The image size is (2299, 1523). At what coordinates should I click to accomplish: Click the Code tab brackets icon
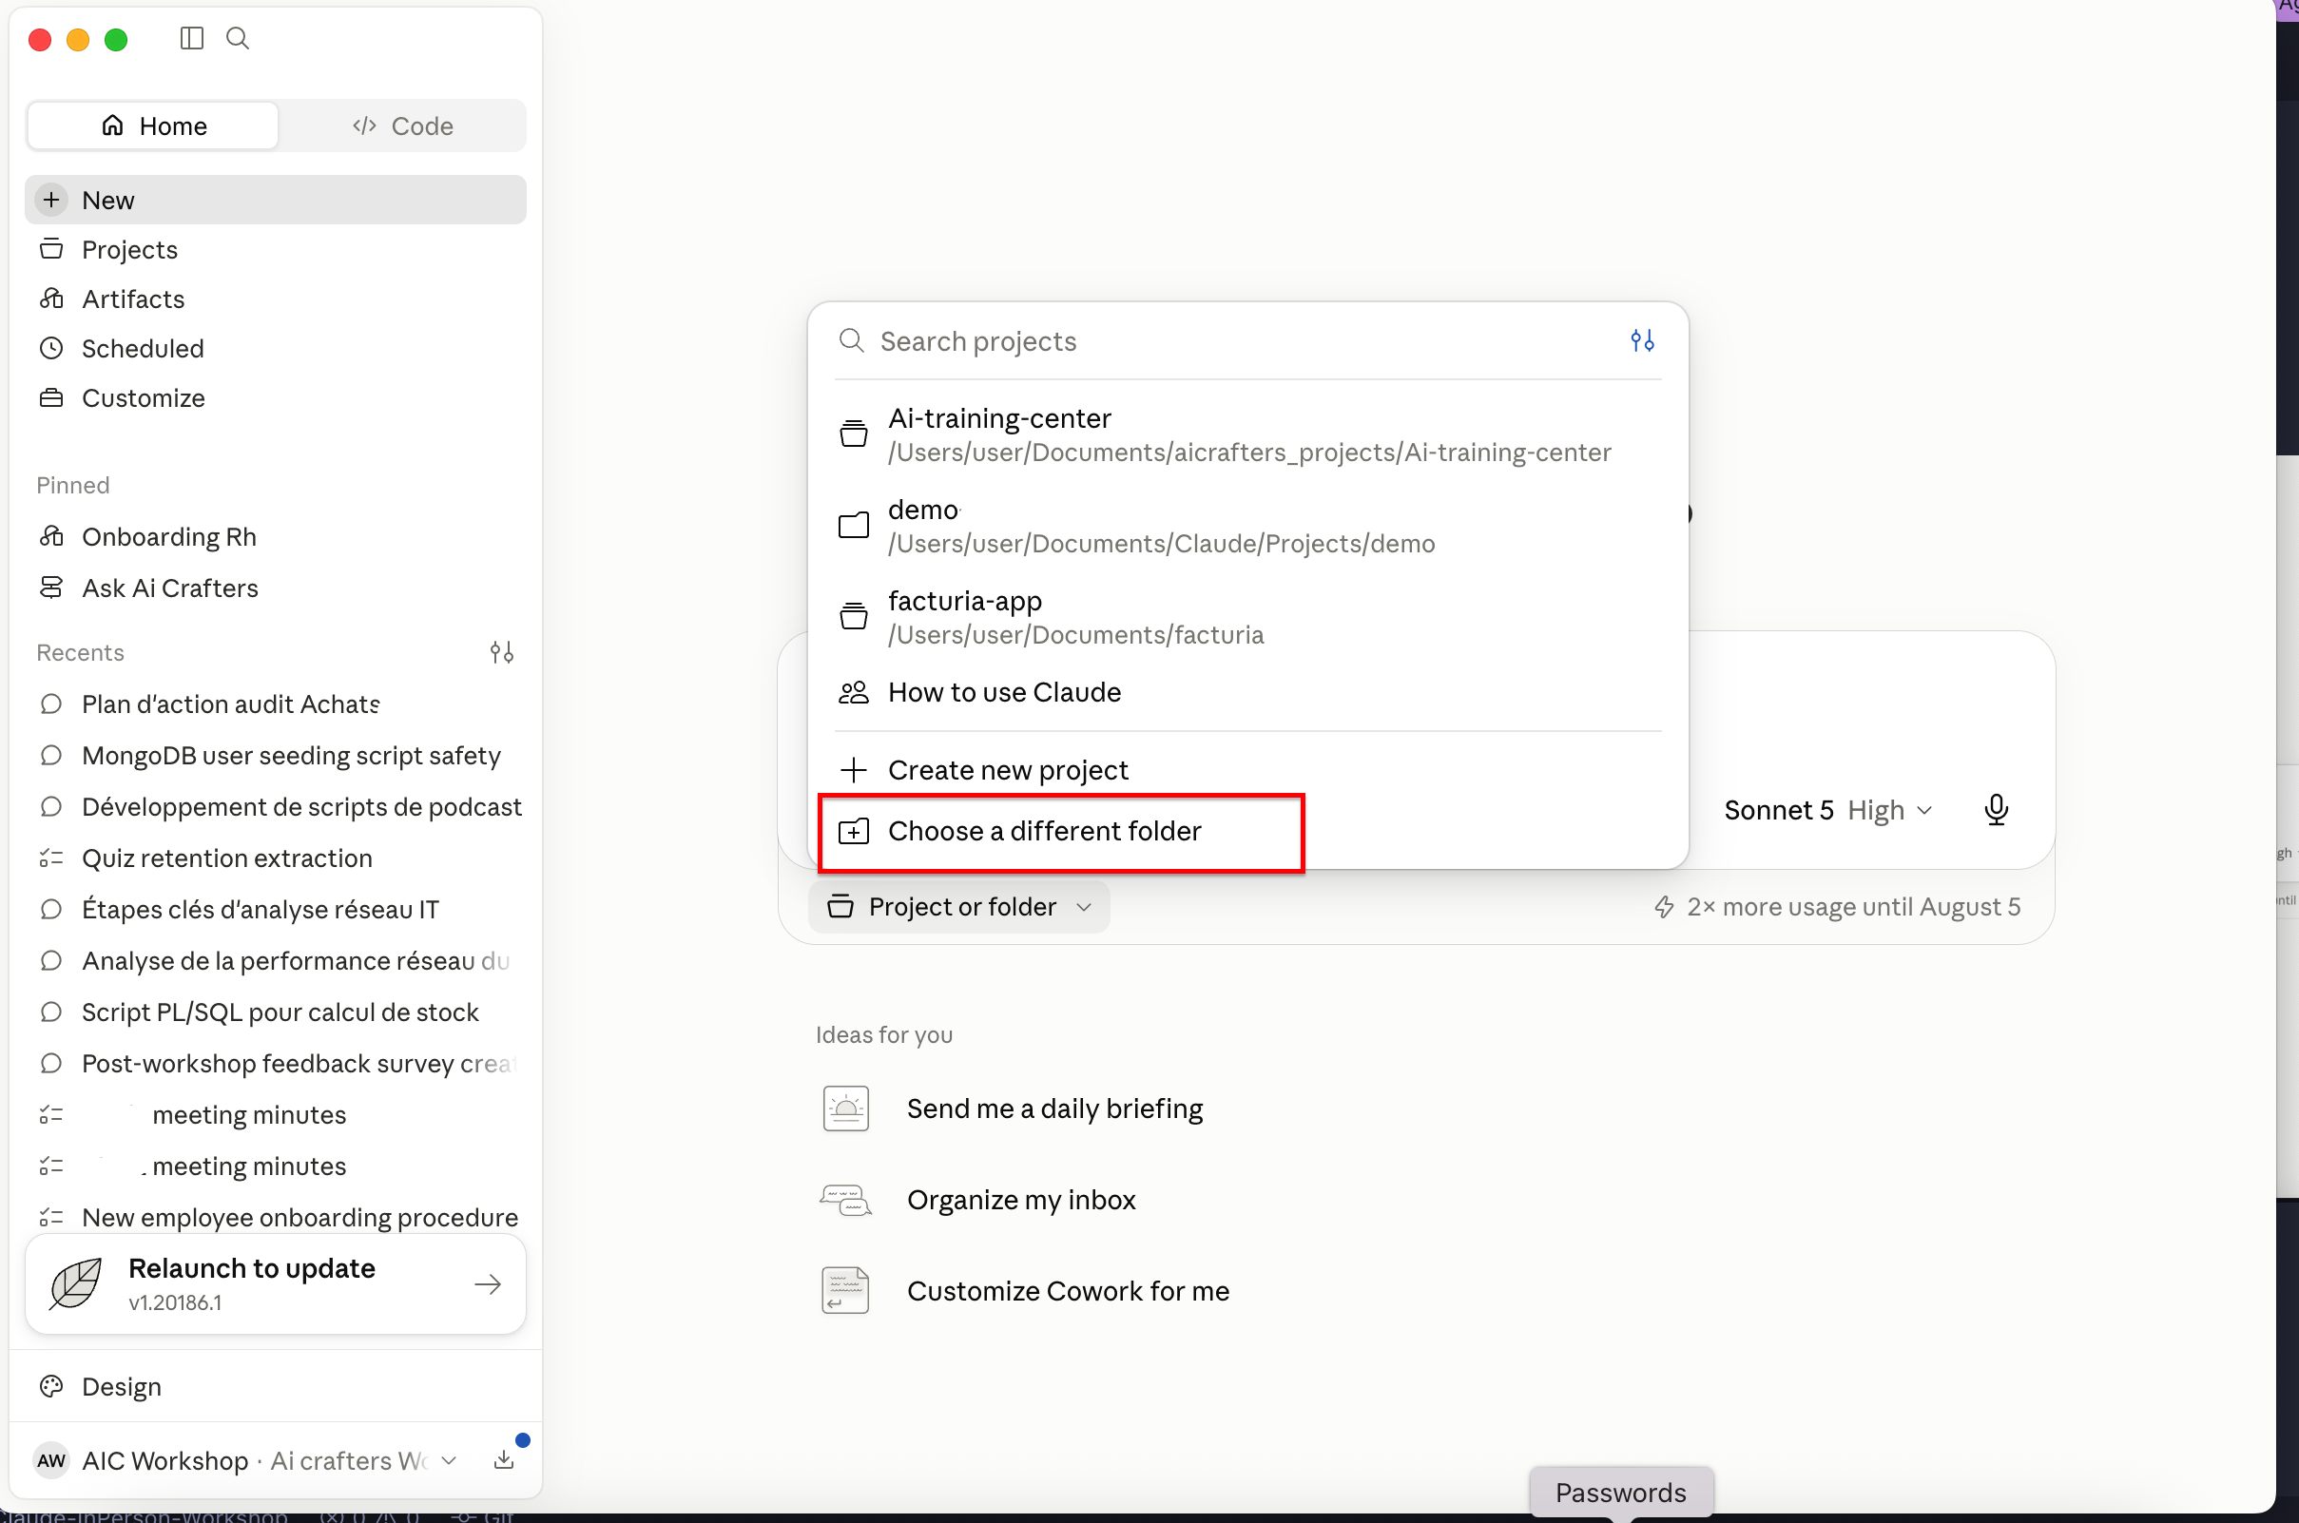pyautogui.click(x=364, y=126)
